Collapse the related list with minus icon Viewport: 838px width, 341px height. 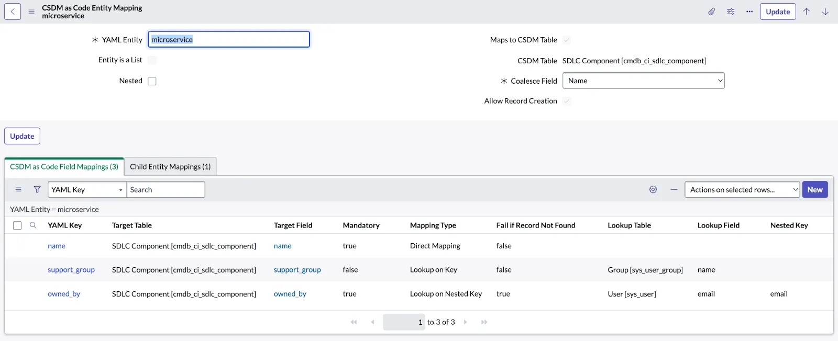(674, 189)
